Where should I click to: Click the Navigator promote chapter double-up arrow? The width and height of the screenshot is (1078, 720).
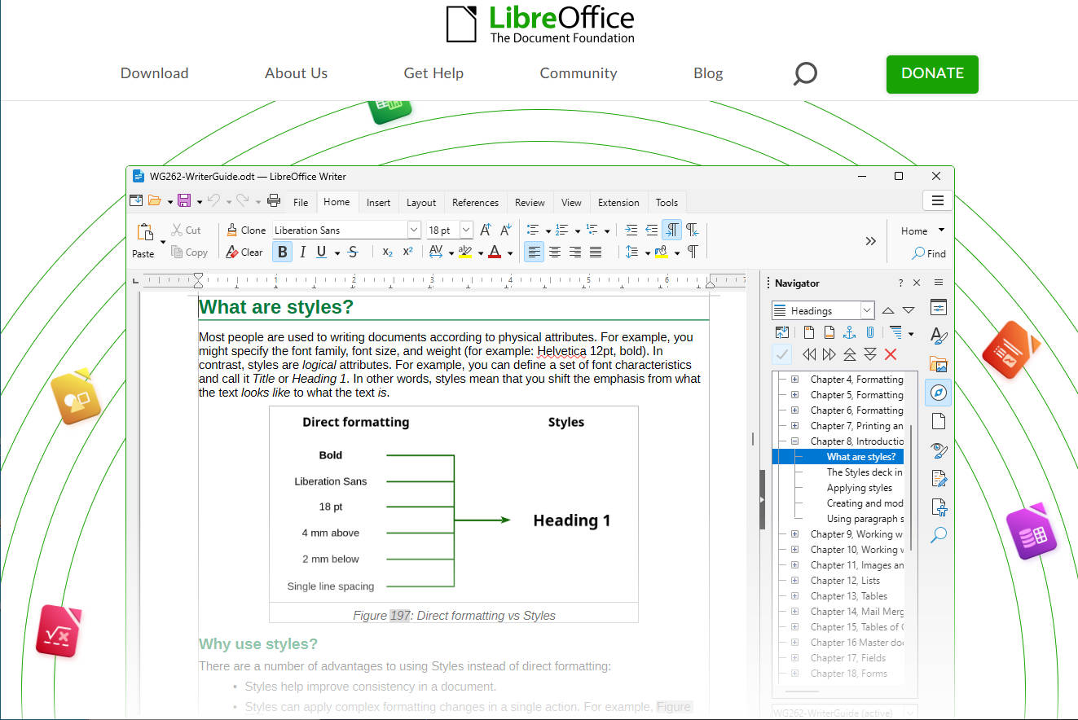(x=849, y=354)
